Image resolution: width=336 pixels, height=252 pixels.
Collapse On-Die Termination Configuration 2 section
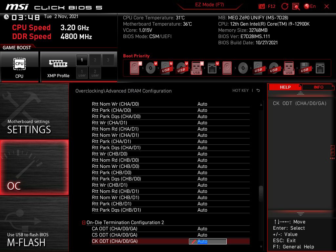pos(84,223)
